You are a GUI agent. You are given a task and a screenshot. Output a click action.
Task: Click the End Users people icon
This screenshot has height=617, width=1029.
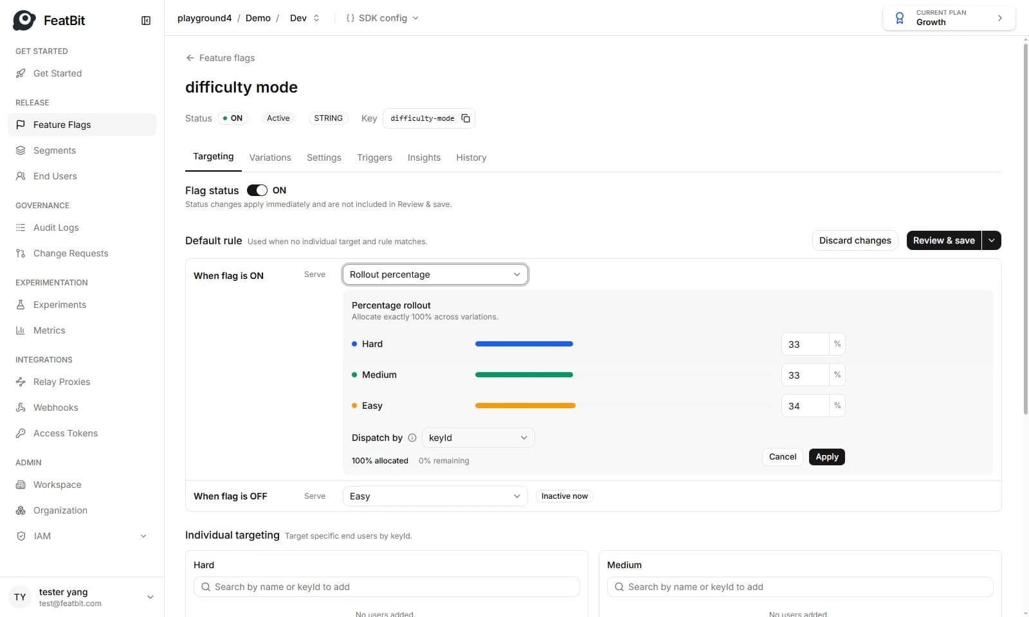(21, 176)
